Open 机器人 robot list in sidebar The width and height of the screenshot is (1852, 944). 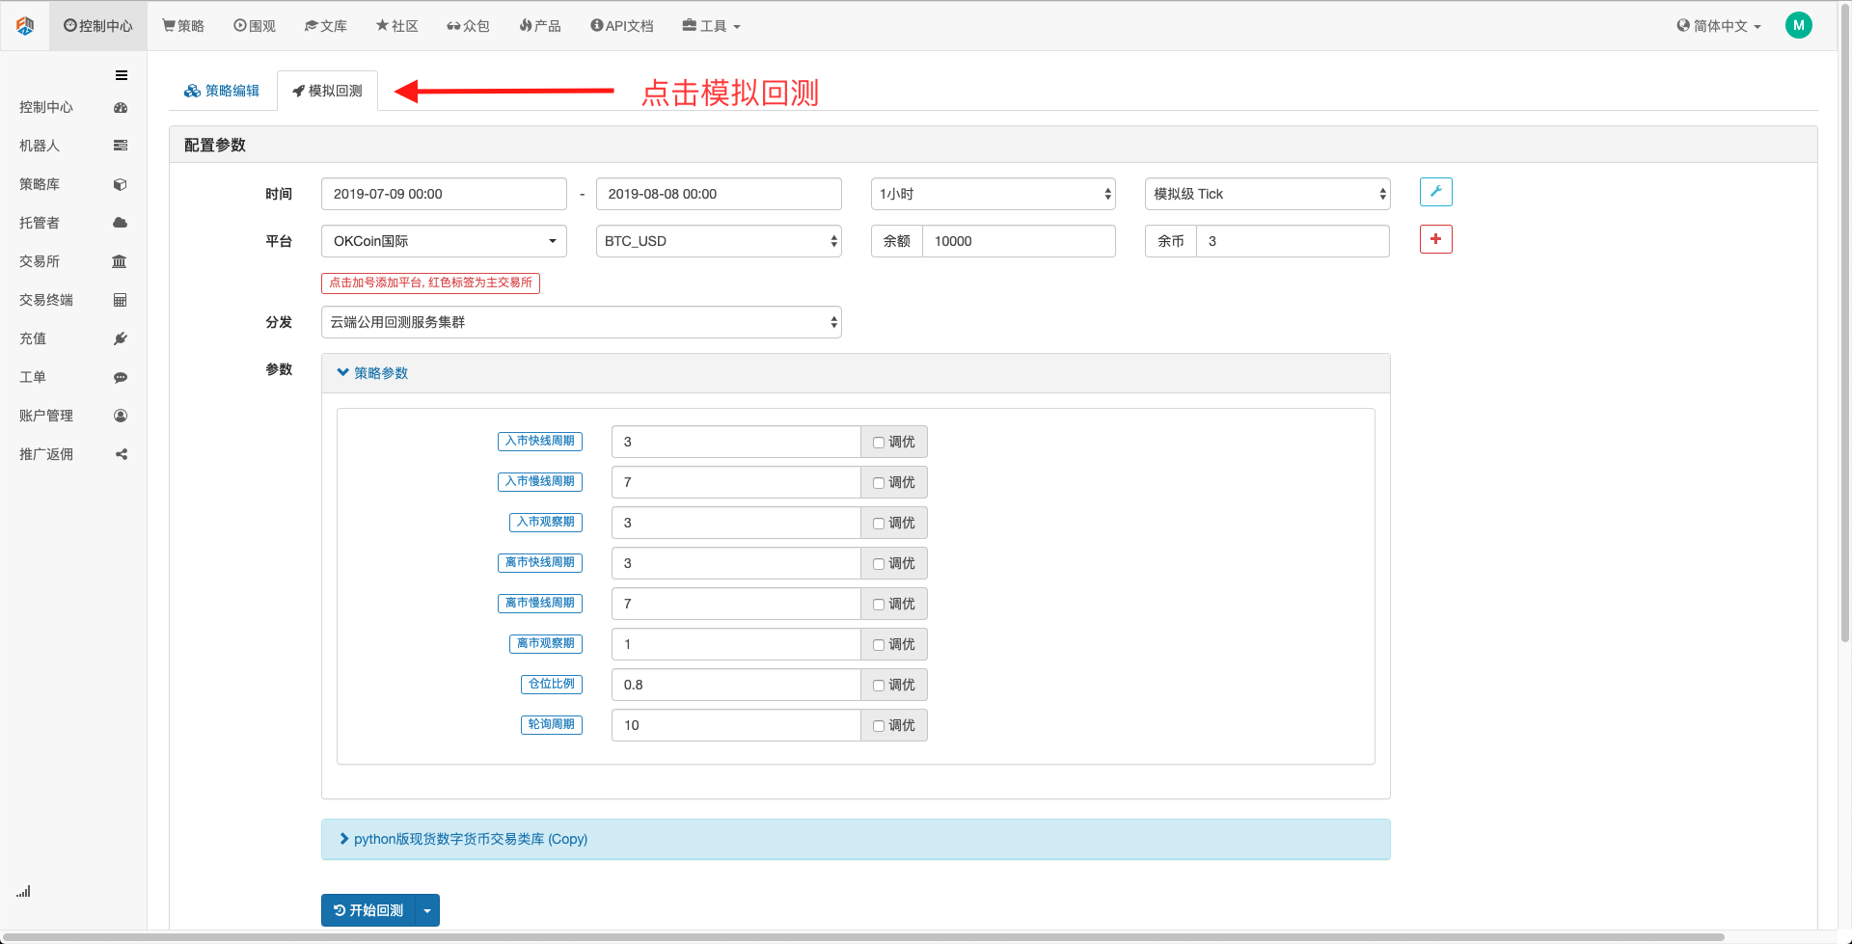click(x=120, y=146)
